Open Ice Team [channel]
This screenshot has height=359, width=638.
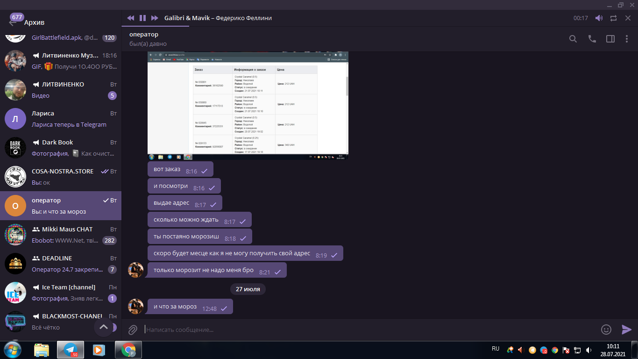pos(61,293)
